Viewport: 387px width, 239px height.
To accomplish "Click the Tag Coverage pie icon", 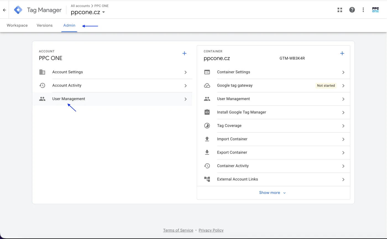I will click(207, 126).
